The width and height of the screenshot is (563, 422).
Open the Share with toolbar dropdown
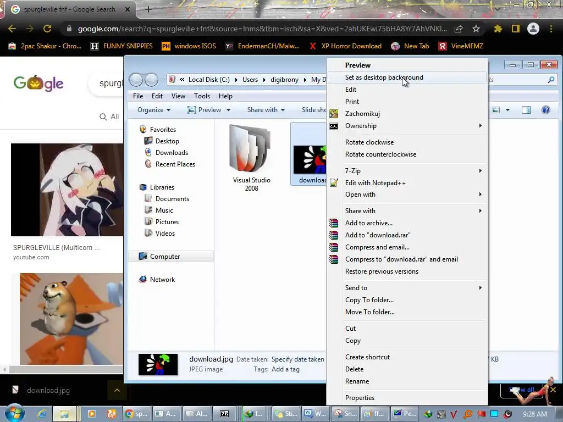coord(266,110)
